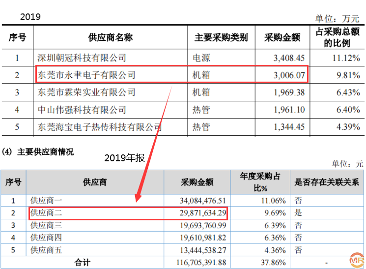Click heading (4) 主要供应商情况
The image size is (366, 269).
38,152
